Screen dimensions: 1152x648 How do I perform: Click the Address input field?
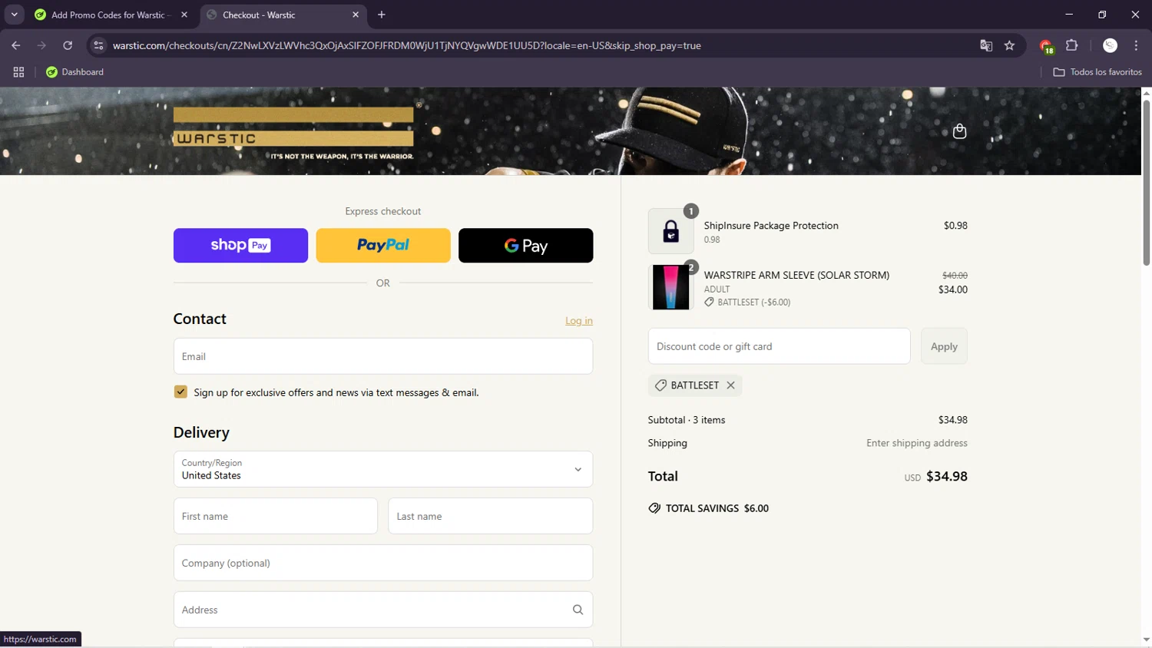click(383, 610)
